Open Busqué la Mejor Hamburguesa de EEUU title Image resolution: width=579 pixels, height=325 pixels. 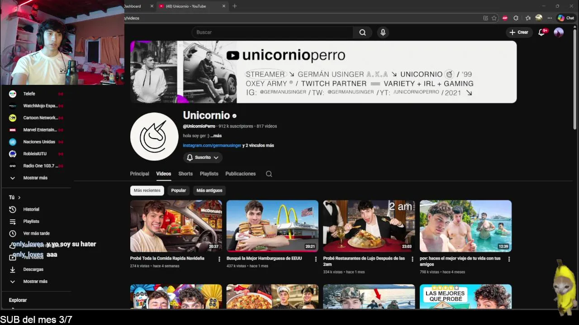[264, 259]
